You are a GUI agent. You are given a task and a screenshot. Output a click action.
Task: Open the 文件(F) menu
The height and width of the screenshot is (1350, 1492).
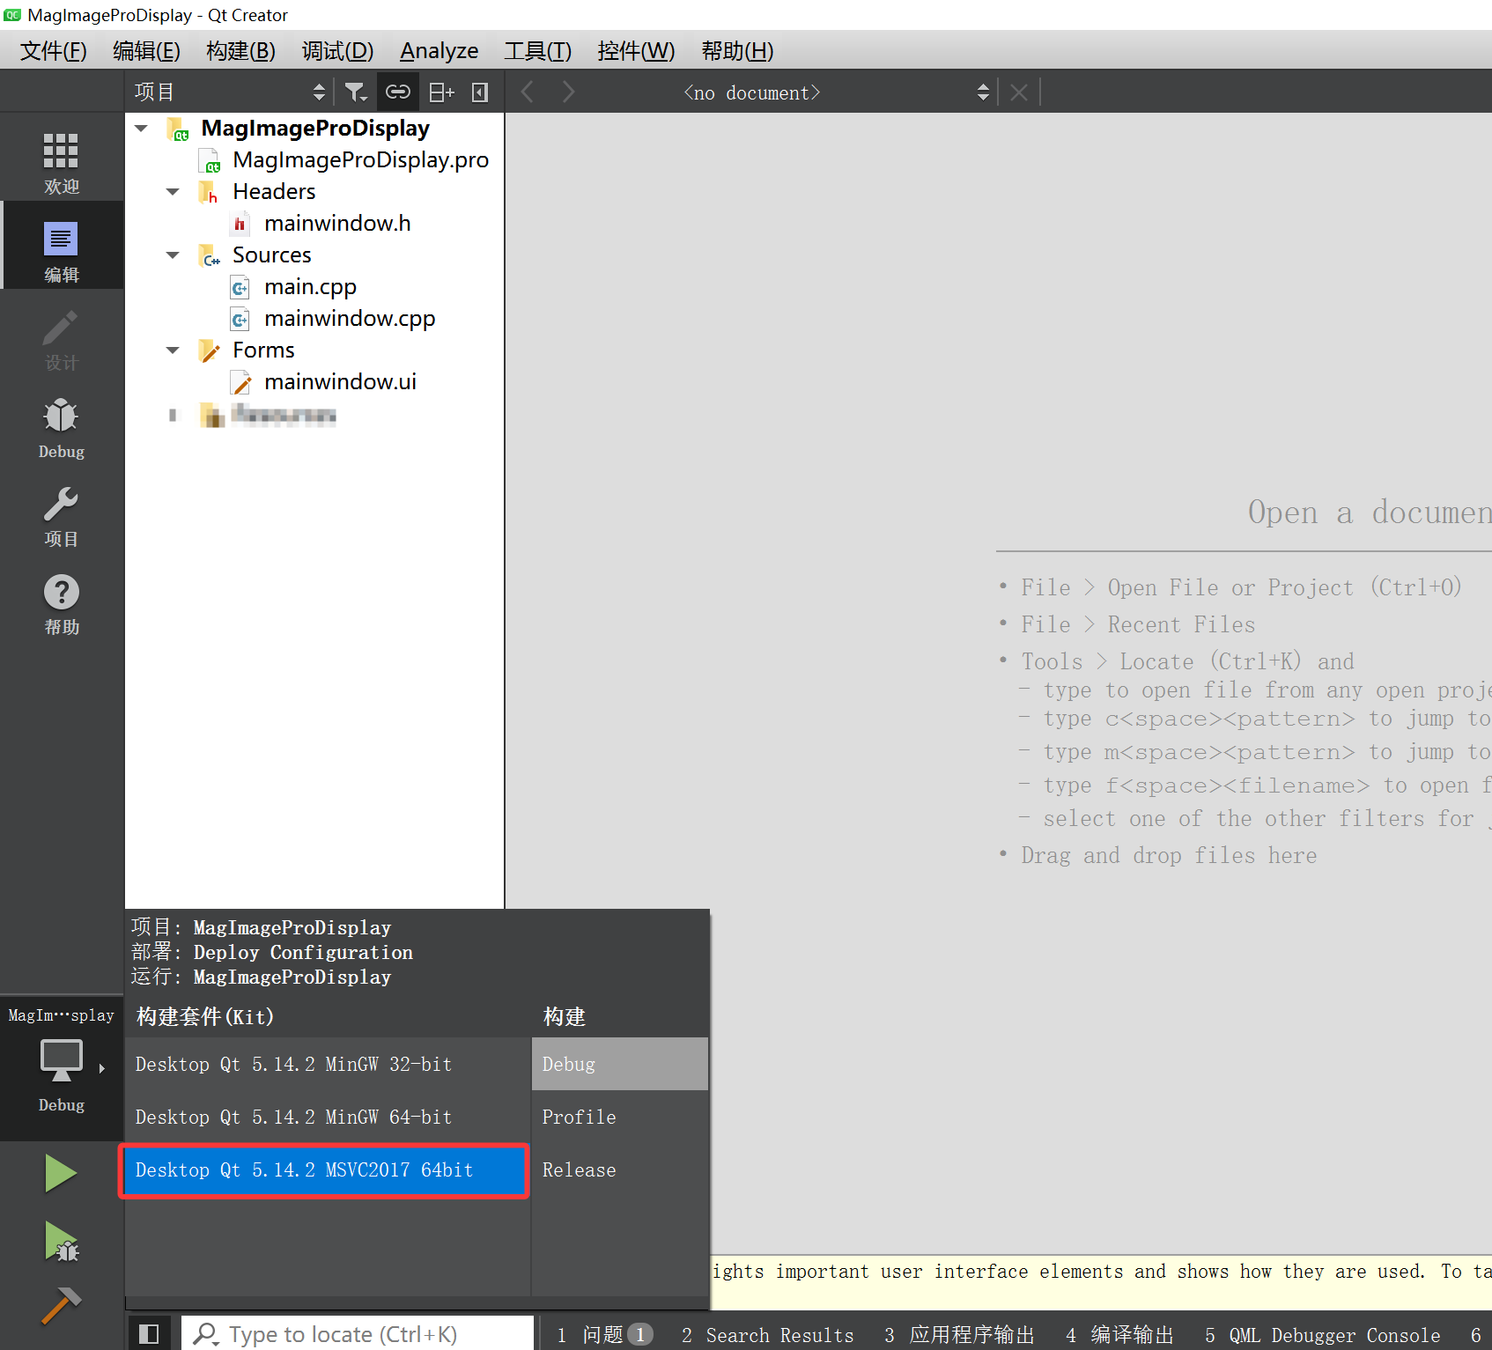pos(54,50)
